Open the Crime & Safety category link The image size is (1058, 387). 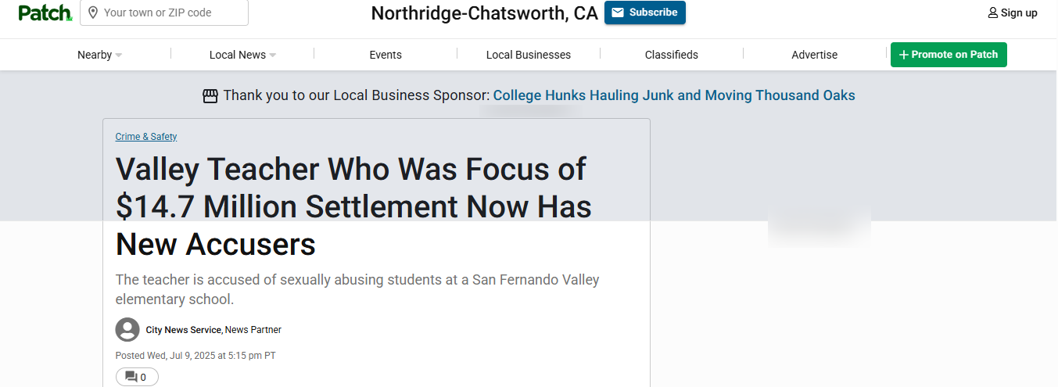pos(146,137)
